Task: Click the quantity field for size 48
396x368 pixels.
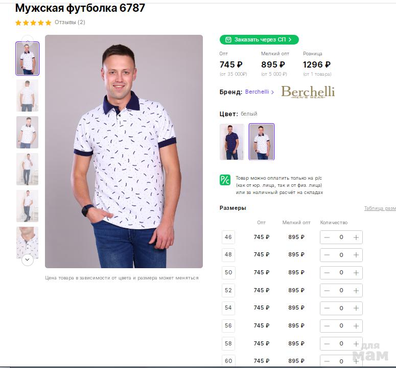Action: [341, 255]
